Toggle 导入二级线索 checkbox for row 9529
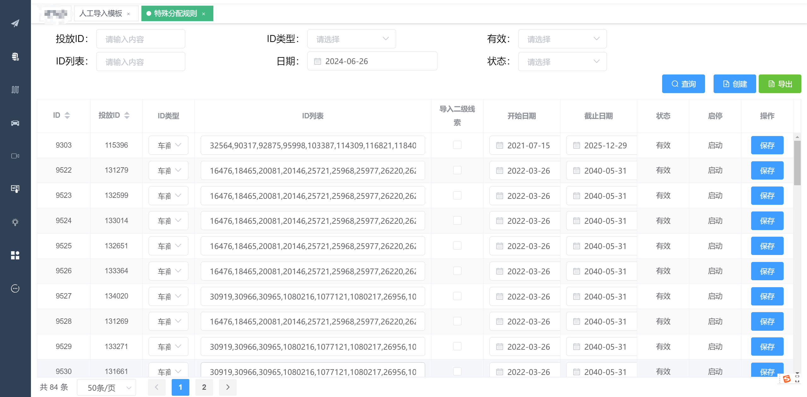Image resolution: width=807 pixels, height=397 pixels. click(x=457, y=346)
